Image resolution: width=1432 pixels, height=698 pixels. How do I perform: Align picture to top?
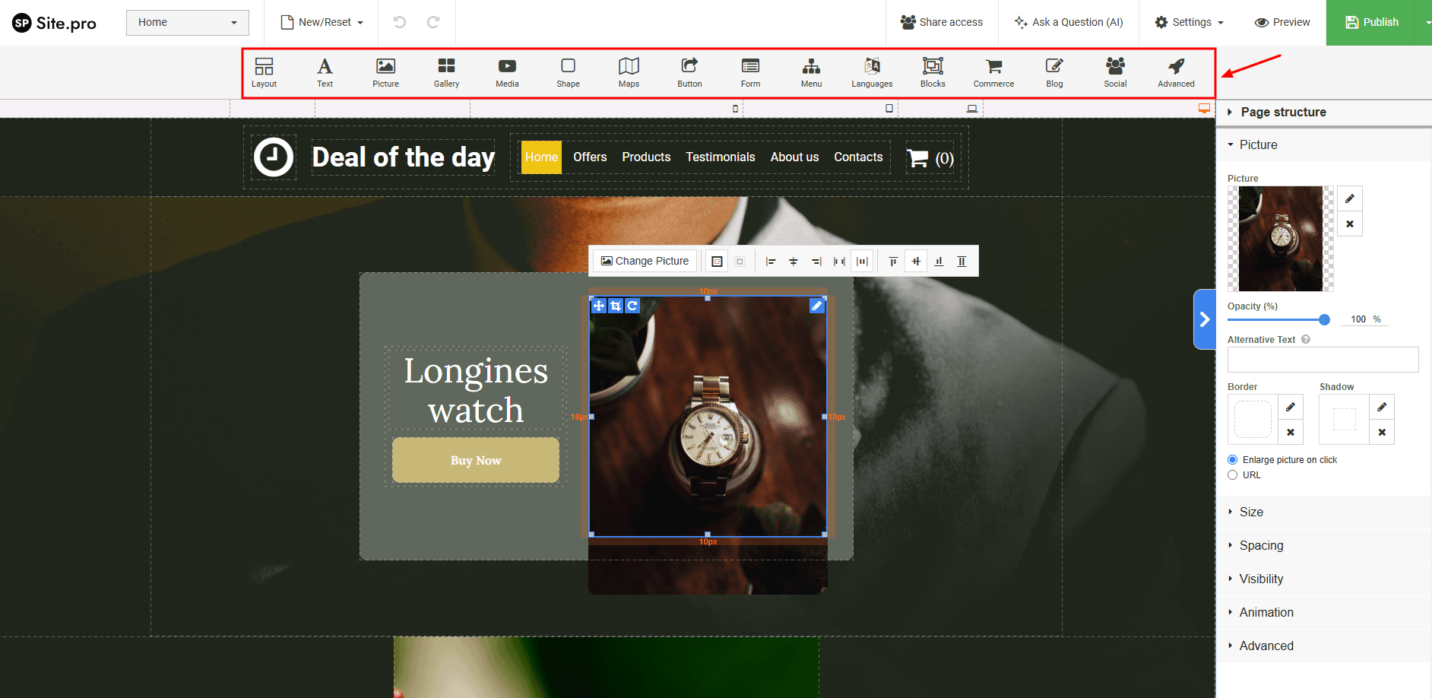click(893, 262)
